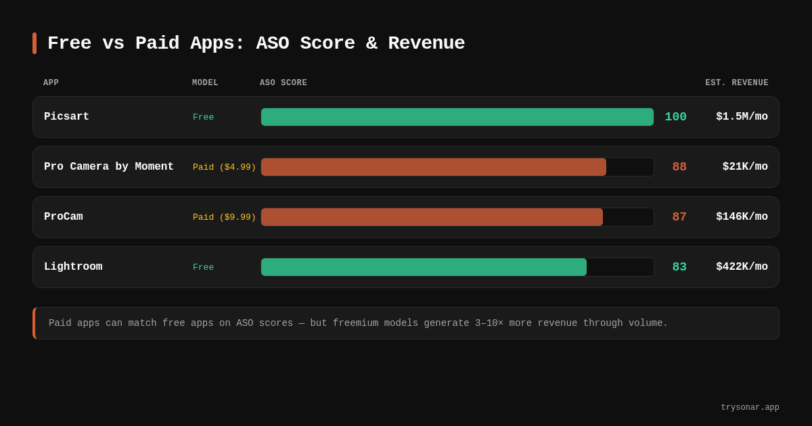Click the $1.5M/mo revenue value
This screenshot has height=426, width=812.
point(742,117)
